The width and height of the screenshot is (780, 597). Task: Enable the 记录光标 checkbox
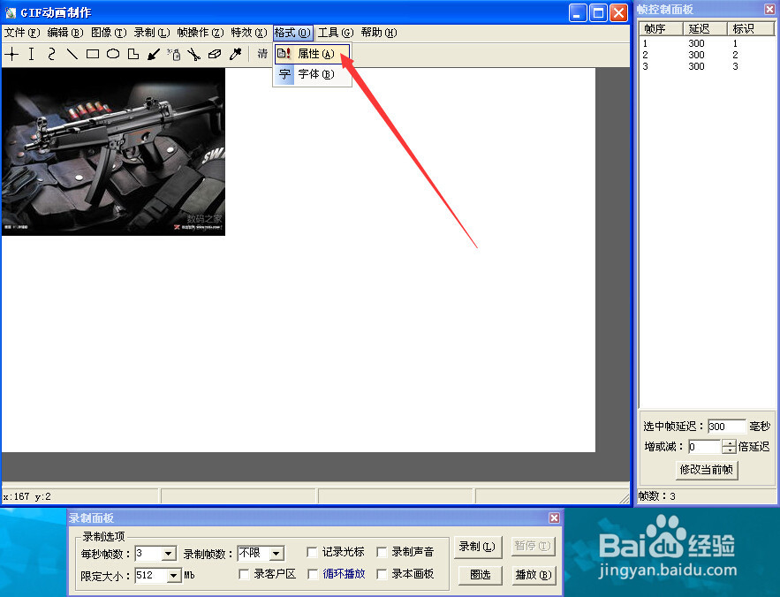313,552
